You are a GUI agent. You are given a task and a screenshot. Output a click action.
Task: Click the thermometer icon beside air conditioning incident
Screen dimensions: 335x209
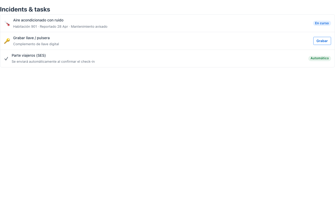tap(7, 24)
